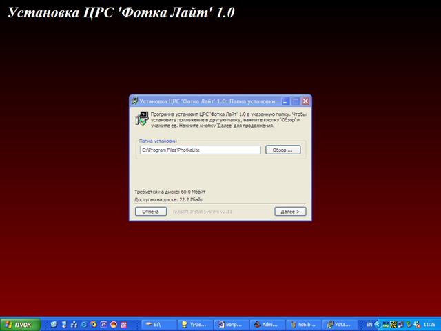Viewport: 441px width, 331px height.
Task: Select the Уста... installer taskbar button
Action: coord(340,325)
